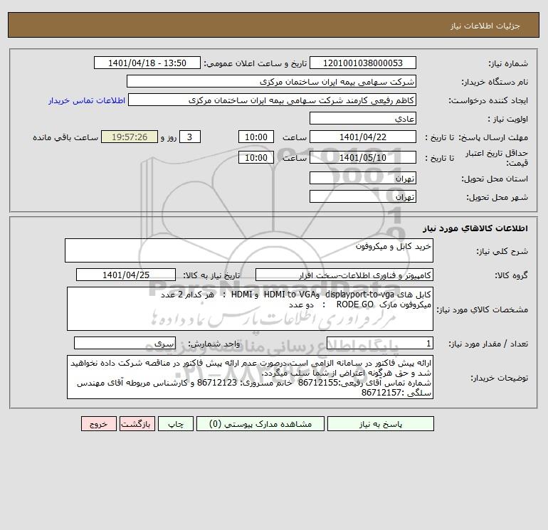The image size is (548, 530).
Task: Click the بازگشت back button
Action: click(137, 424)
